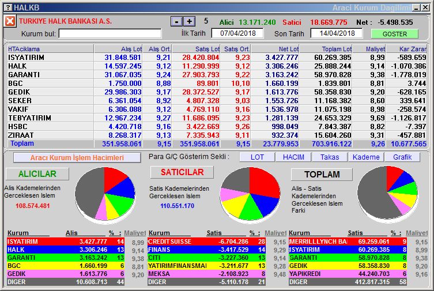
Task: Click the YAPIKREDI total row
Action: click(x=348, y=274)
